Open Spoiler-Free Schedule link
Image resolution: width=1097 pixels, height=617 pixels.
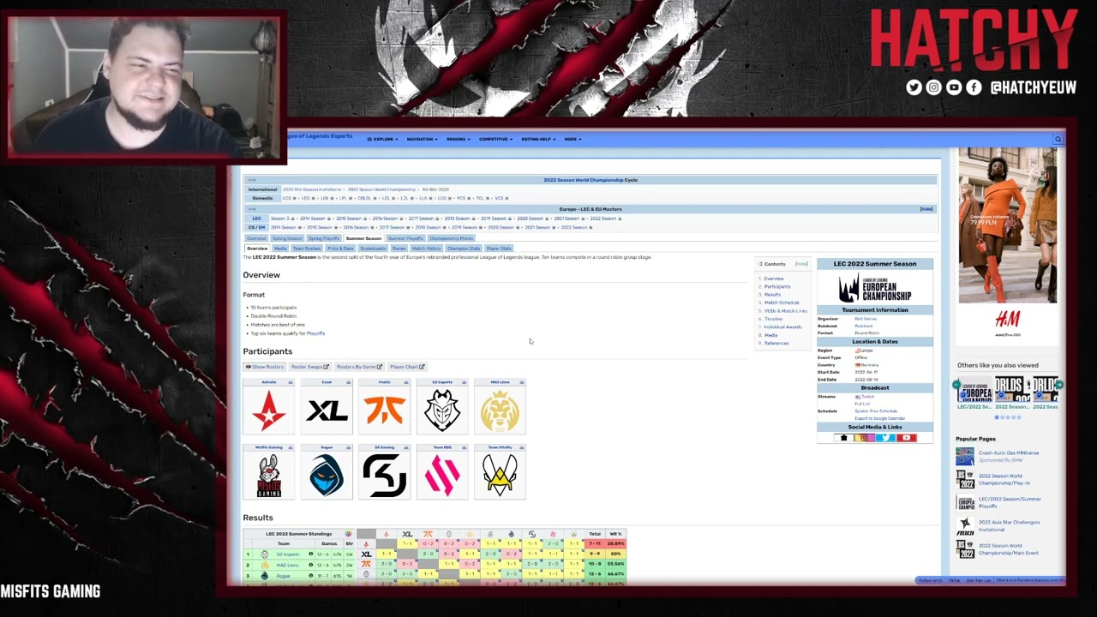coord(876,411)
